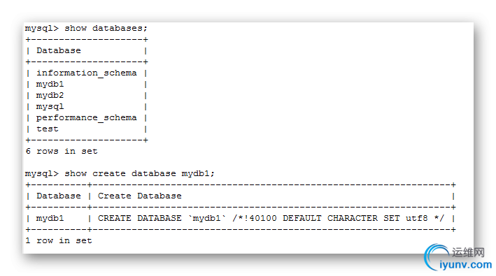496x276 pixels.
Task: Click the iyunv.com watermark logo swirl
Action: [436, 256]
